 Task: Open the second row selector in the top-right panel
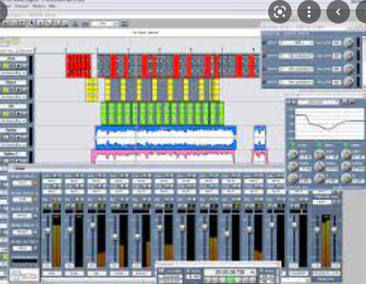pos(296,56)
